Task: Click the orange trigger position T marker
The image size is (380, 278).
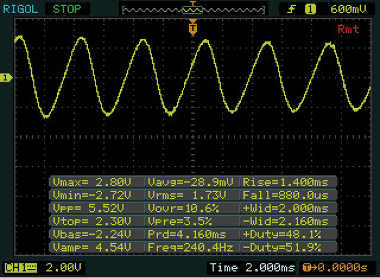Action: [x=192, y=27]
